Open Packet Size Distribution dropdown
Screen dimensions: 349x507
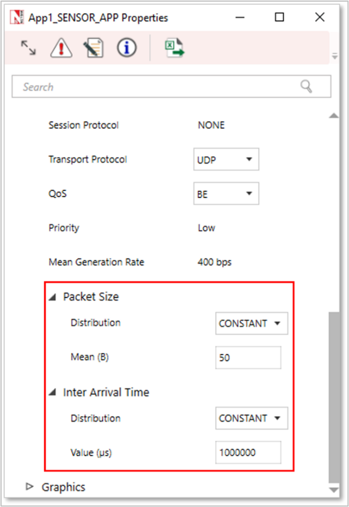[x=251, y=323]
